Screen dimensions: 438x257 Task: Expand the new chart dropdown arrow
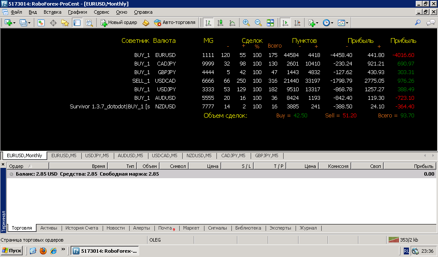[14, 23]
